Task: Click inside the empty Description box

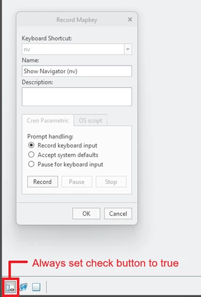Action: pos(77,96)
